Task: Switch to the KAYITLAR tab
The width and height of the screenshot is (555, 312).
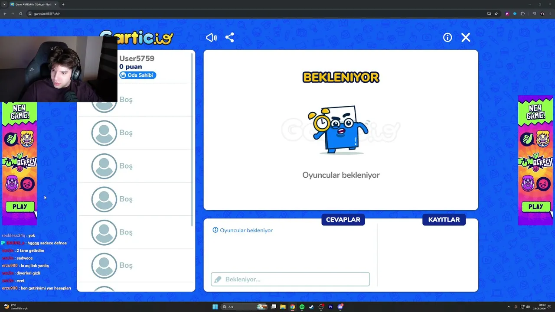Action: point(444,220)
